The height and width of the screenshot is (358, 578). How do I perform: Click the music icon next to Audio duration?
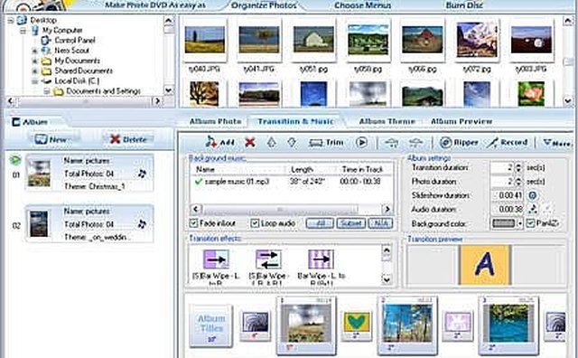[x=532, y=209]
